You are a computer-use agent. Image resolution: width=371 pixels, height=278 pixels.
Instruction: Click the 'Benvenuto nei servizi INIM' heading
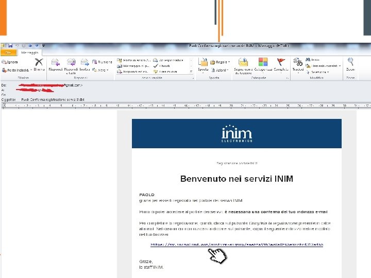tap(237, 179)
